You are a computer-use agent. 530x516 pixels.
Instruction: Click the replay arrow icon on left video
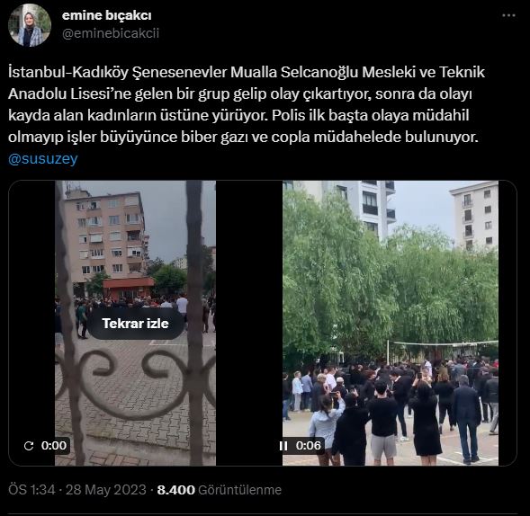tap(29, 446)
